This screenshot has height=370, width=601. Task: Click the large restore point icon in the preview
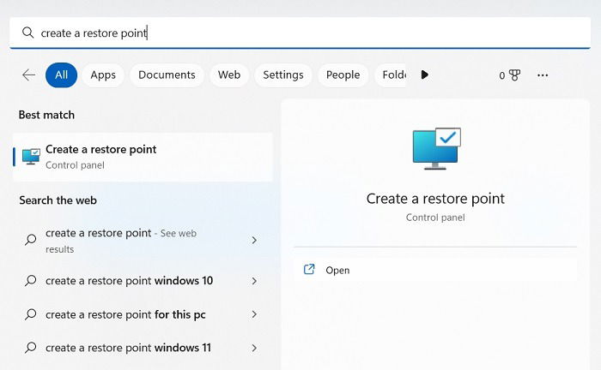pyautogui.click(x=436, y=149)
